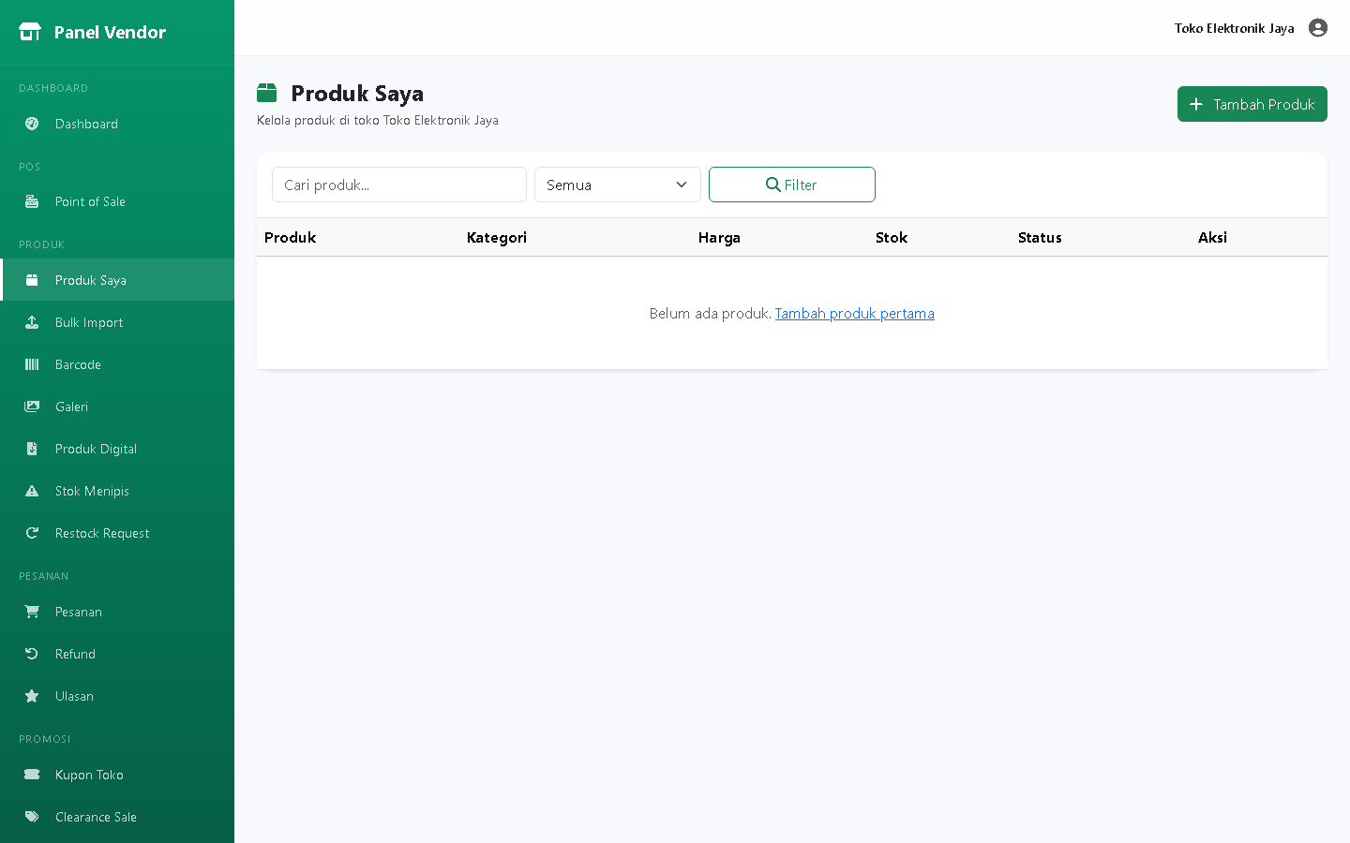
Task: Click the Barcode icon in sidebar
Action: pyautogui.click(x=32, y=364)
